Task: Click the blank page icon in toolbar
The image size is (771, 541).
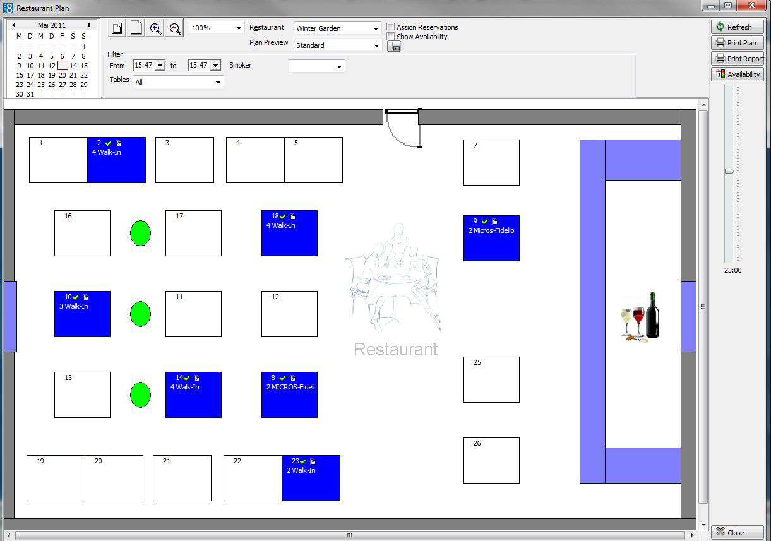Action: 136,28
